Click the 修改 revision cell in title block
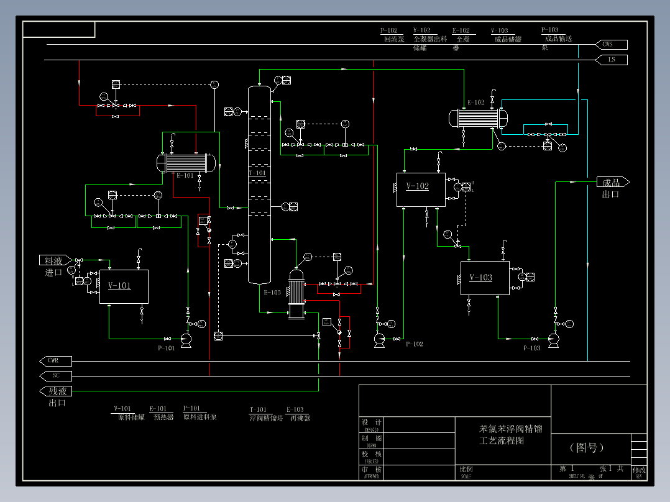The width and height of the screenshot is (670, 502). 639,472
